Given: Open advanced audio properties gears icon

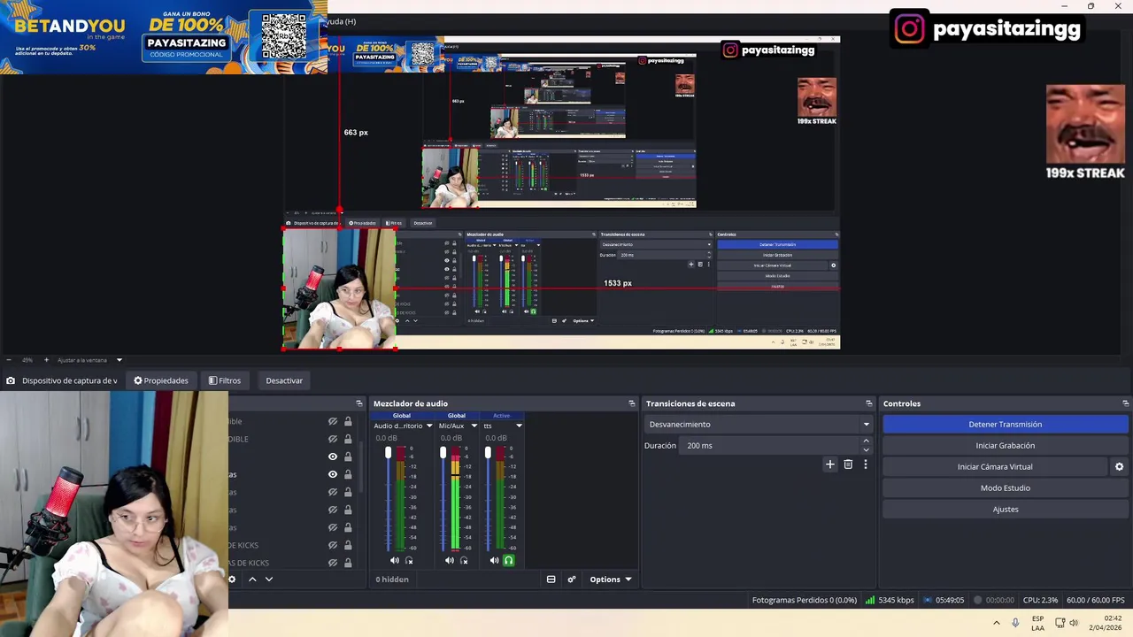Looking at the screenshot, I should coord(572,579).
